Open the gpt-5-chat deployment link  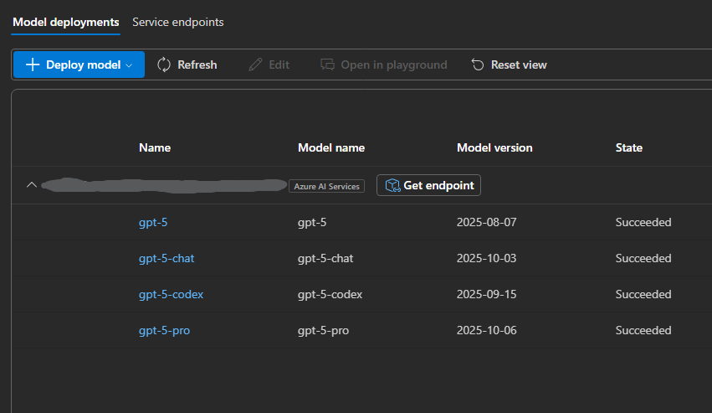[x=166, y=258]
